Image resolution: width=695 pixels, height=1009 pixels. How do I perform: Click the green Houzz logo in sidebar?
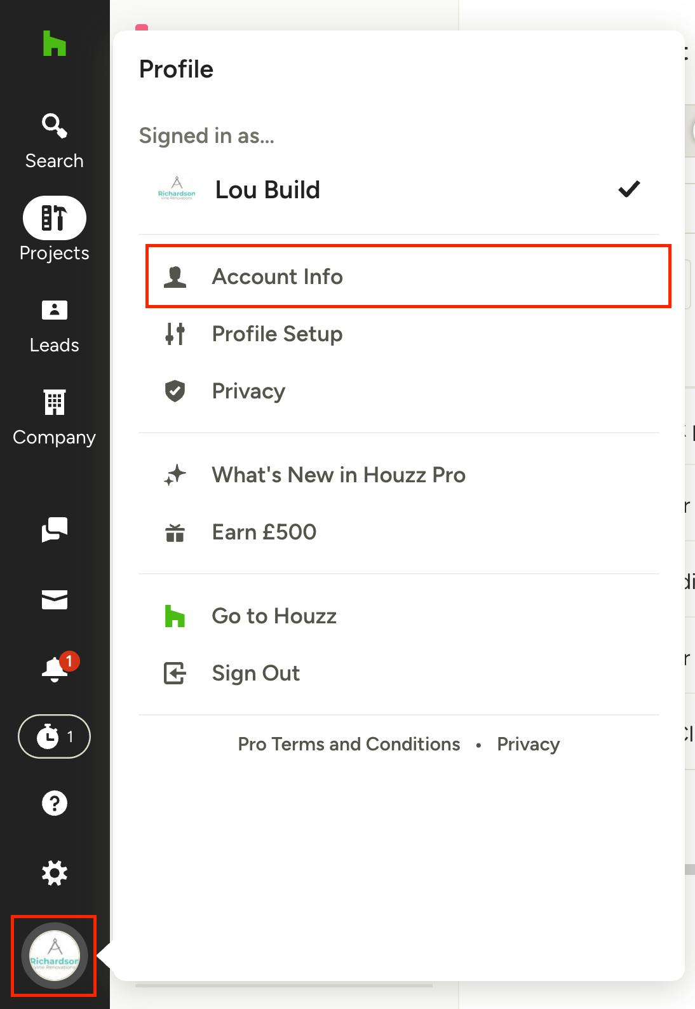click(x=55, y=43)
